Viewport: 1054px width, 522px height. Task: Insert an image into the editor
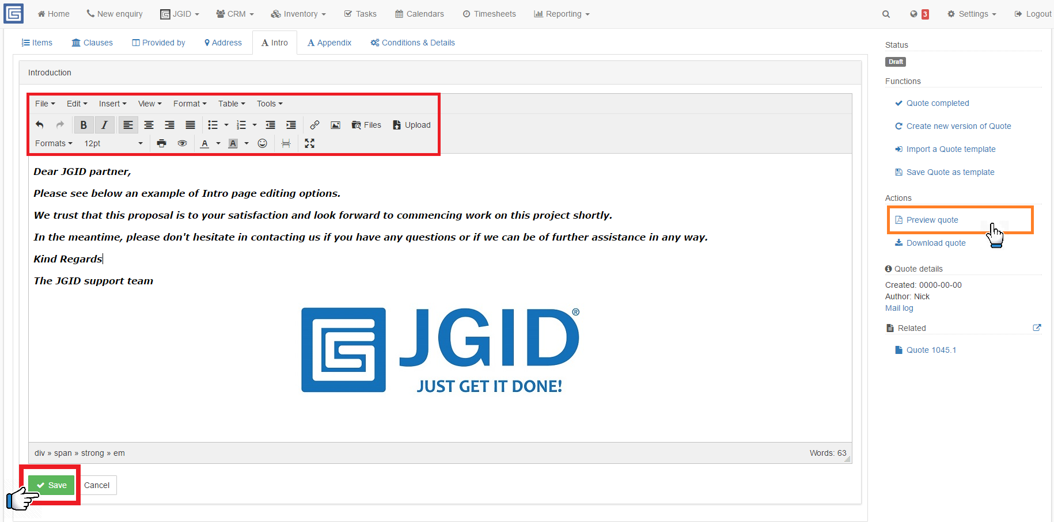click(335, 125)
